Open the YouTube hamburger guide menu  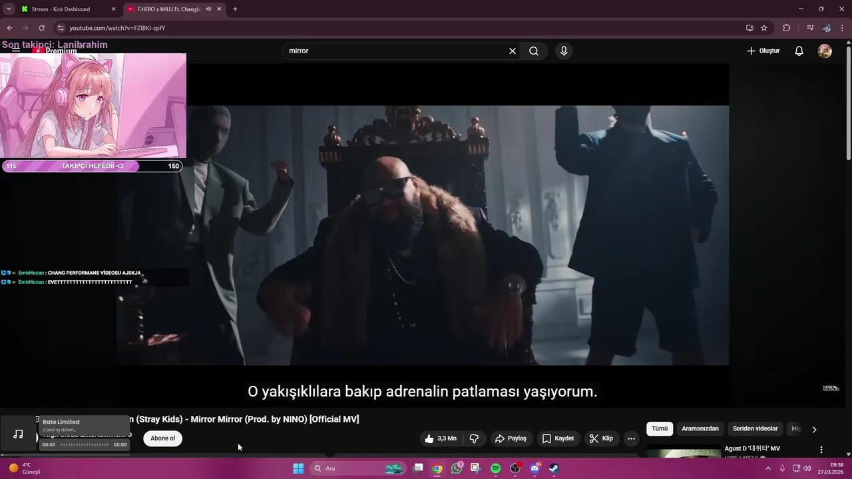click(15, 49)
